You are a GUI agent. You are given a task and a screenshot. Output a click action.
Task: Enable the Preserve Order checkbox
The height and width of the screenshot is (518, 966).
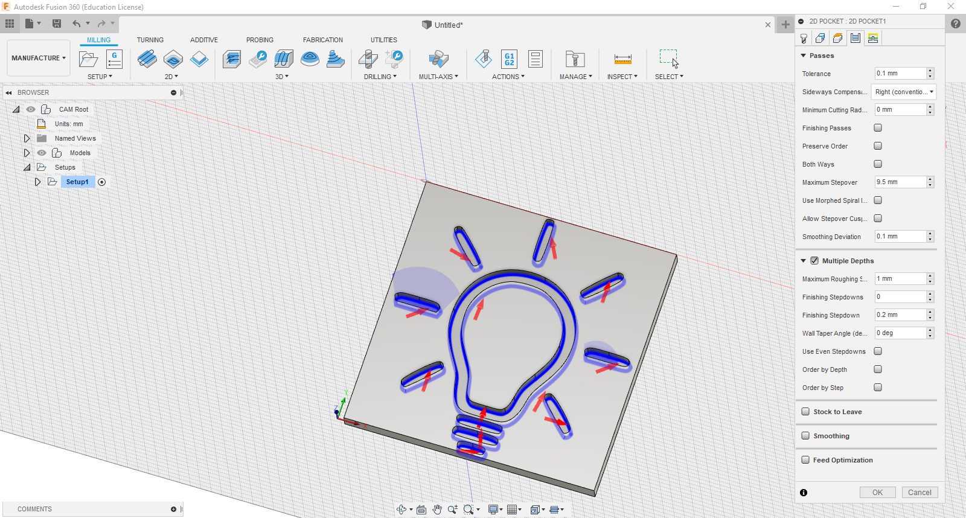click(x=878, y=146)
